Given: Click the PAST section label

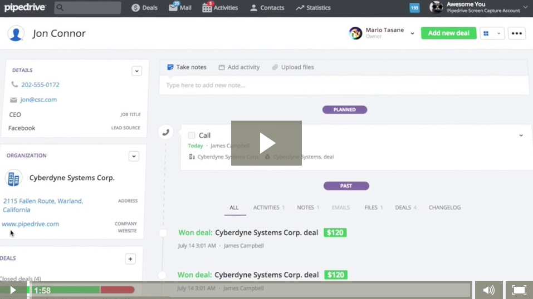Looking at the screenshot, I should [346, 186].
